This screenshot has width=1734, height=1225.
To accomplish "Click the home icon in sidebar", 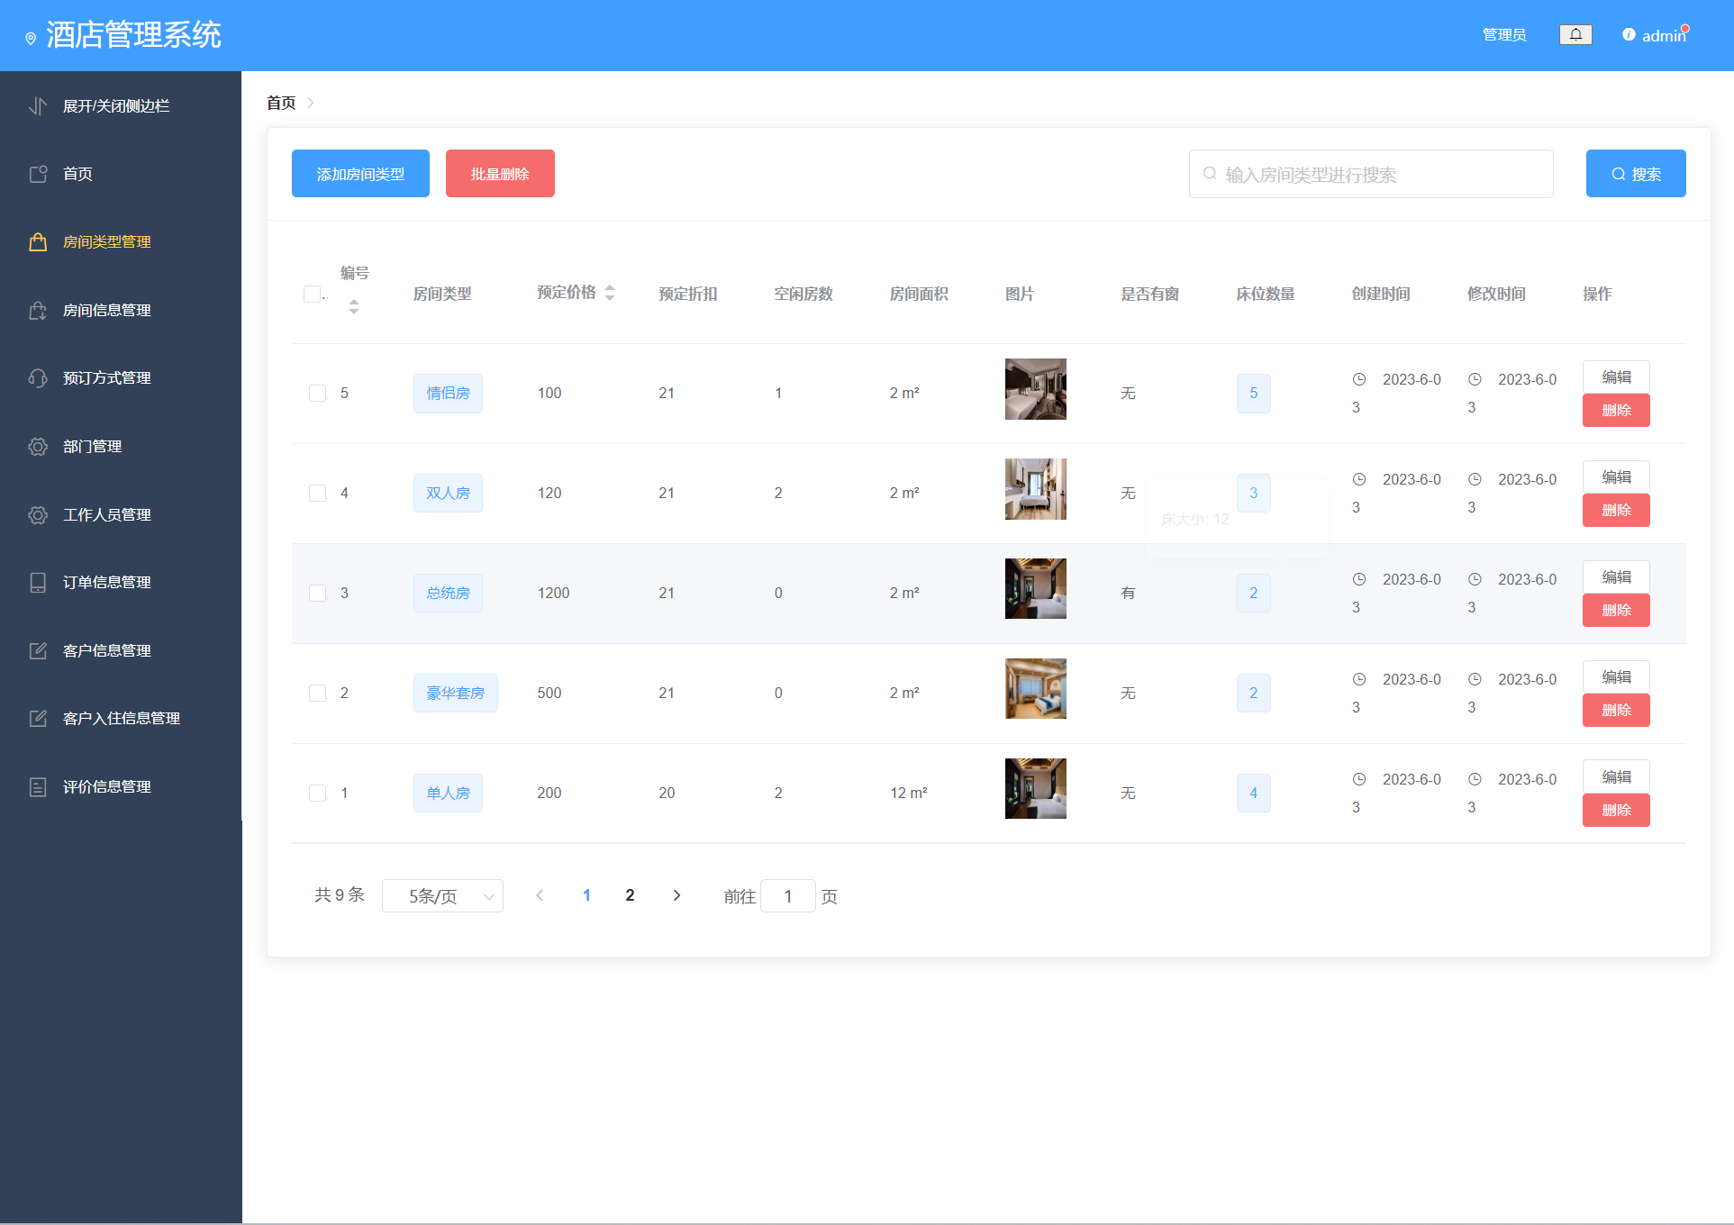I will click(x=38, y=174).
